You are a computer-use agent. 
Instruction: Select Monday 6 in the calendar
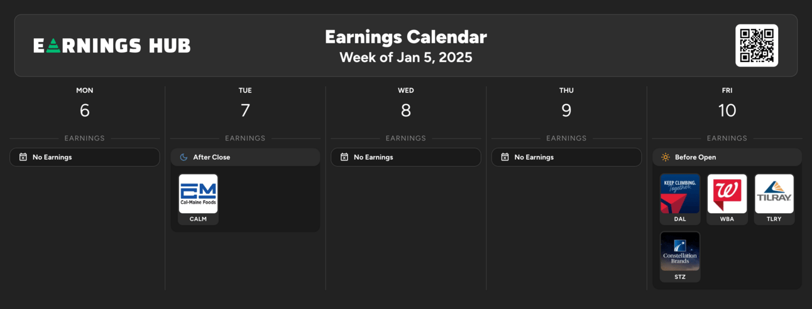click(85, 110)
